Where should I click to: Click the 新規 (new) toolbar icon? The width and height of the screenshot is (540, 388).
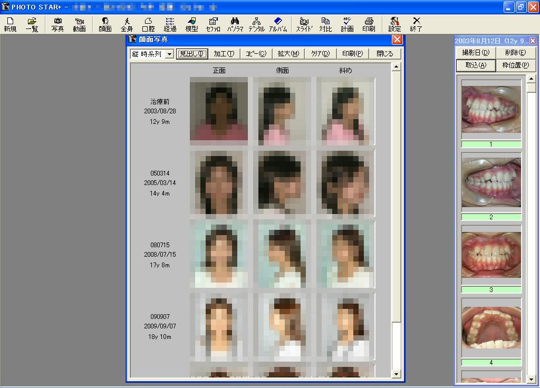click(11, 25)
